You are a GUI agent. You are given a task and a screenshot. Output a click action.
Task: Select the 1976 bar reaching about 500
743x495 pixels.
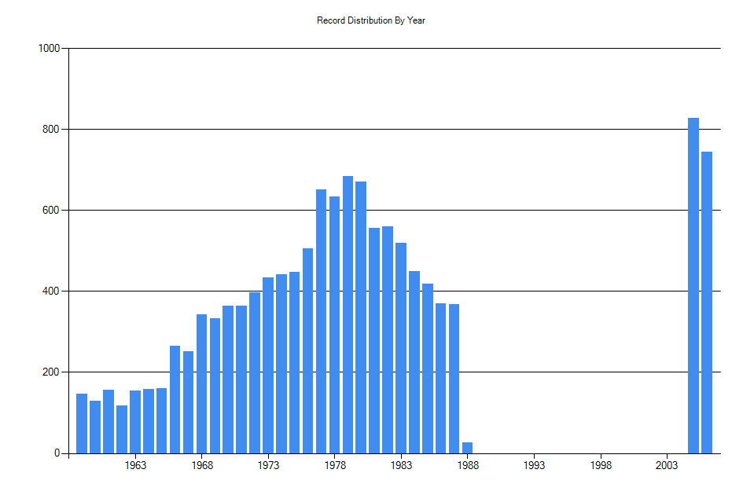(x=307, y=351)
